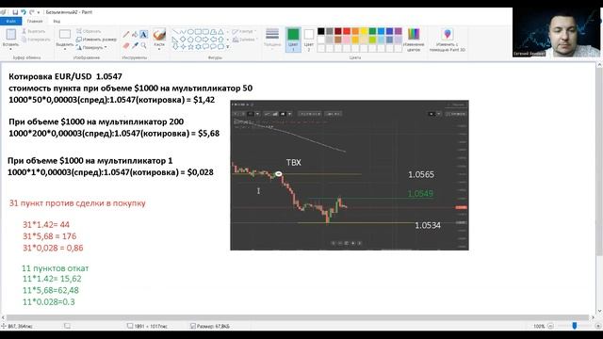Screen dimensions: 603x339
Task: Click the green price label 1.0549 on the chart
Action: (420, 193)
